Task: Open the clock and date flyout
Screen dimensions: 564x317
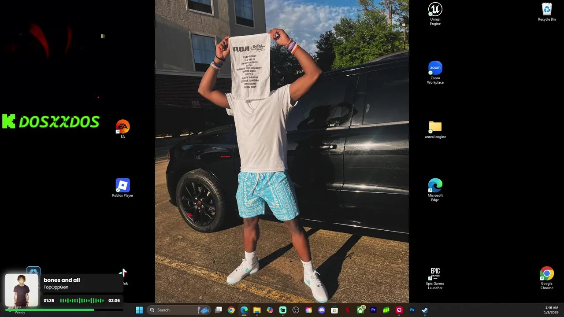Action: (x=552, y=310)
